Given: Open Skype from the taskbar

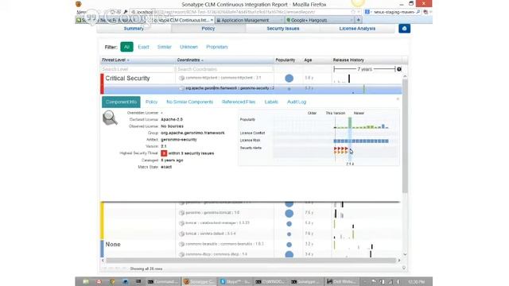Looking at the screenshot, I should click(x=235, y=281).
